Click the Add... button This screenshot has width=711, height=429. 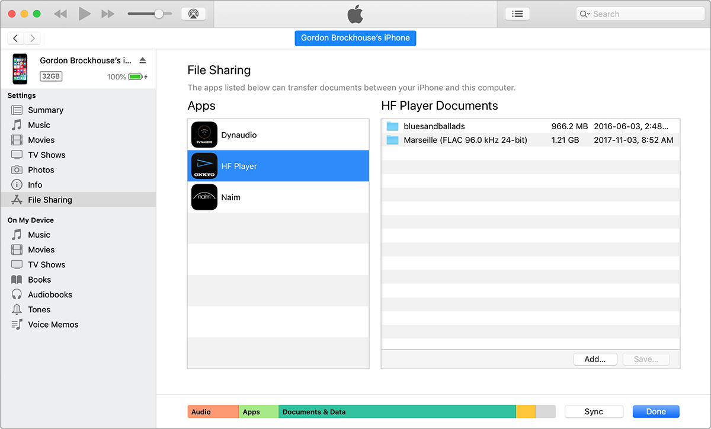pyautogui.click(x=595, y=359)
